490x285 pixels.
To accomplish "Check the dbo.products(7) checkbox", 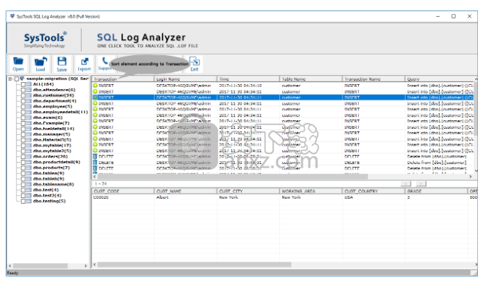I will pyautogui.click(x=23, y=168).
